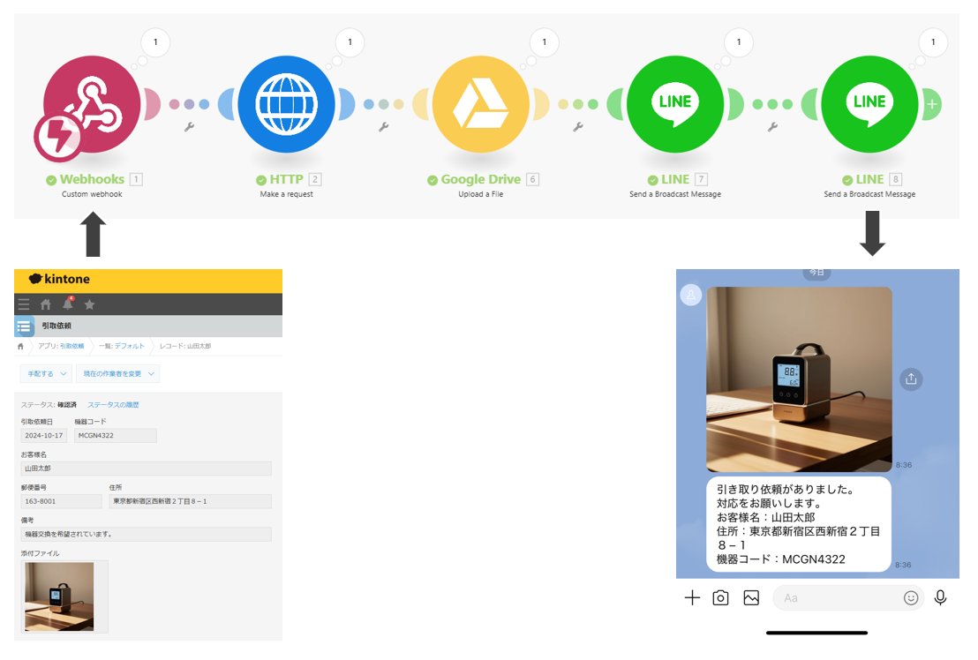Click the 備考 field about 機器交換
978x660 pixels.
(x=146, y=534)
